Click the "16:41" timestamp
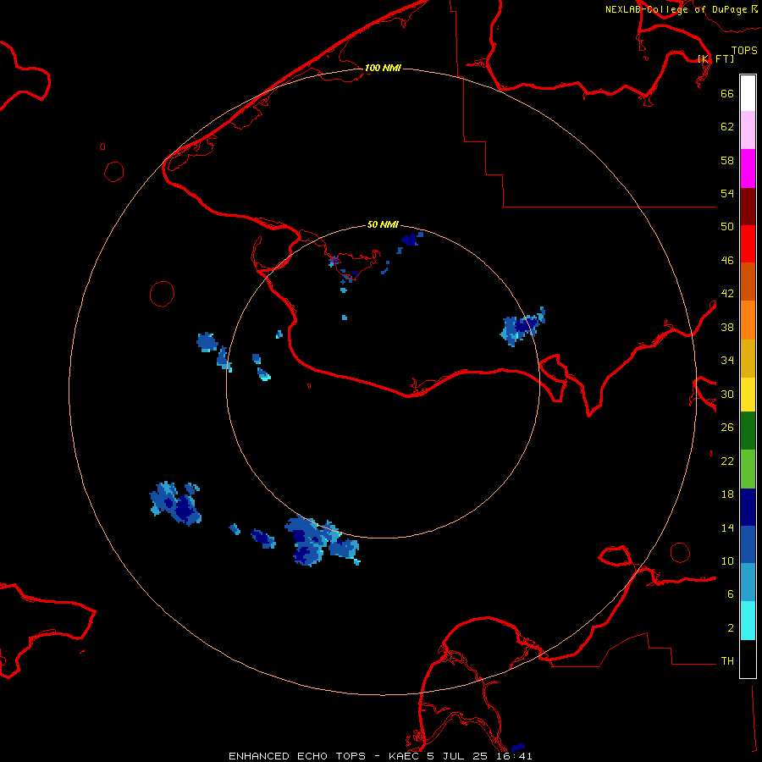This screenshot has height=762, width=762. pyautogui.click(x=513, y=756)
